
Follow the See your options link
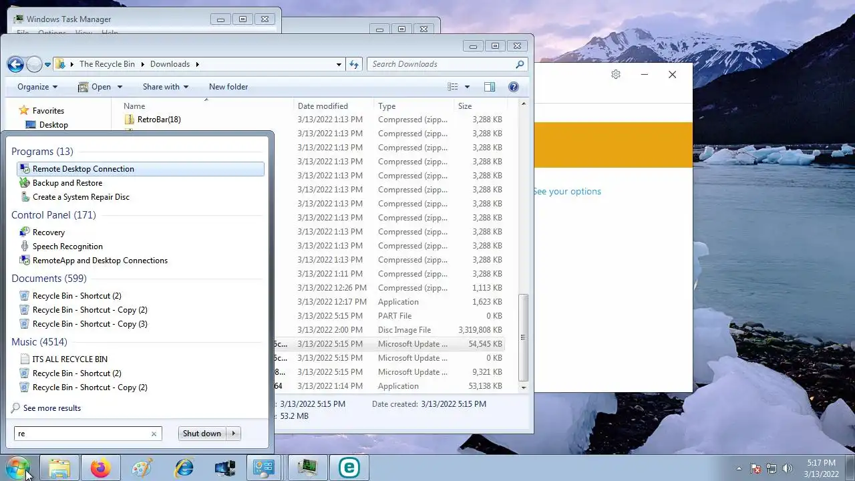click(566, 191)
